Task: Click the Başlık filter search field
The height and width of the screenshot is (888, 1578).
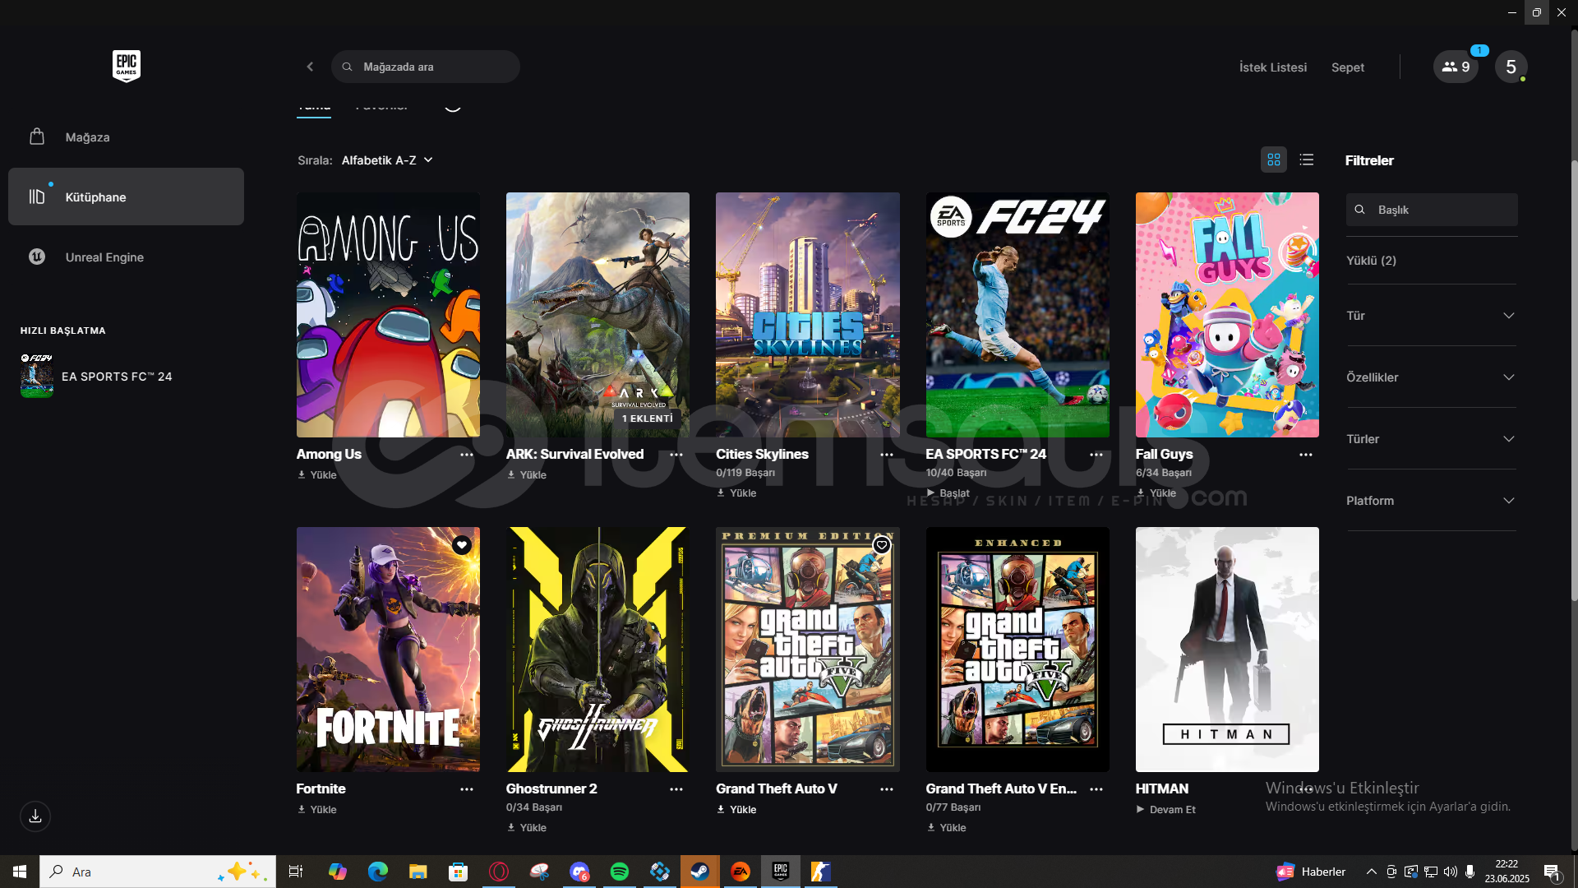Action: click(x=1432, y=210)
